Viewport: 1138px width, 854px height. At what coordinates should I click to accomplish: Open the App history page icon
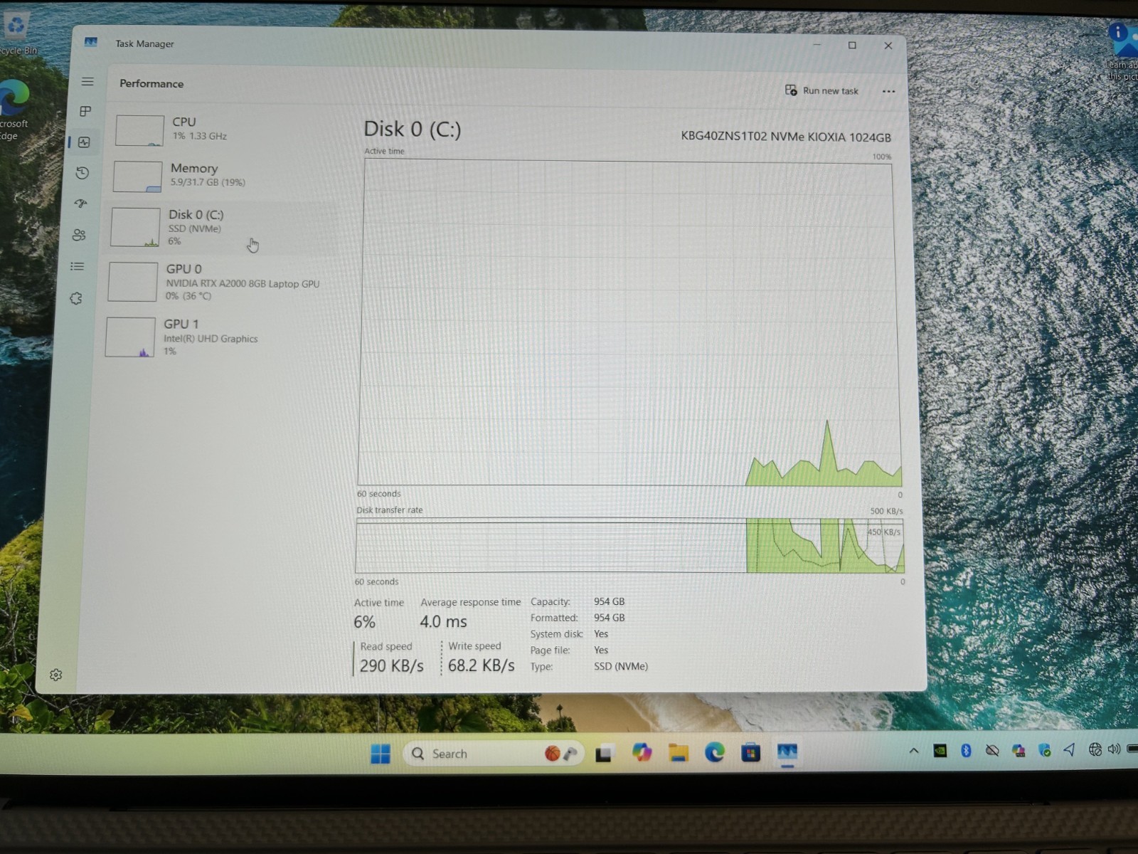83,173
